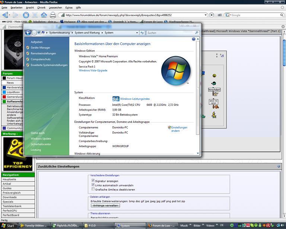This screenshot has width=286, height=229.
Task: Switch to the P.O.D taskbar button
Action: click(98, 226)
